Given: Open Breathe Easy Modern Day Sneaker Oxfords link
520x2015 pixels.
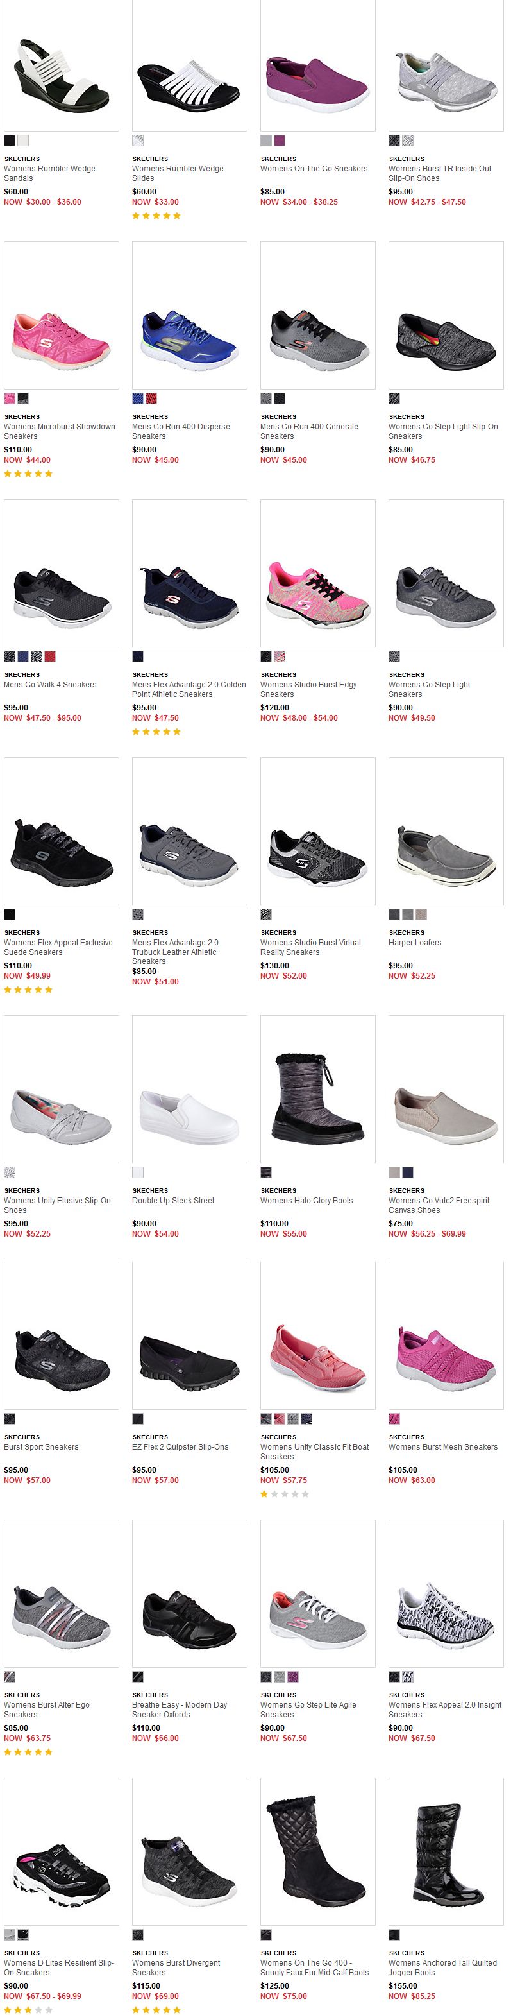Looking at the screenshot, I should (x=180, y=1710).
